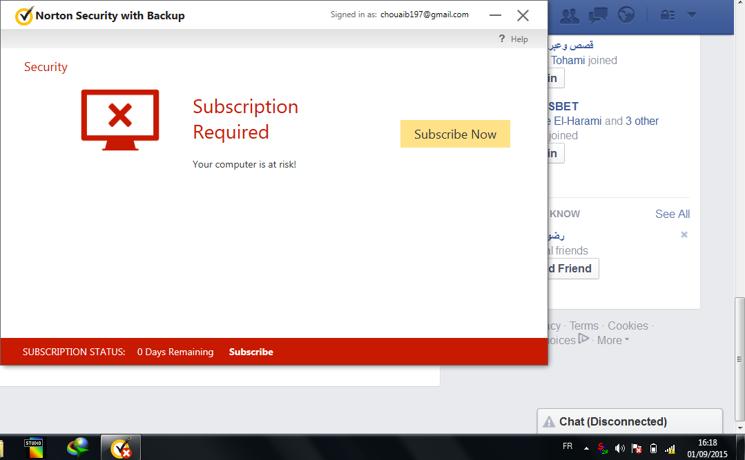Screen dimensions: 745x460
Task: Open Norton Help
Action: point(514,39)
